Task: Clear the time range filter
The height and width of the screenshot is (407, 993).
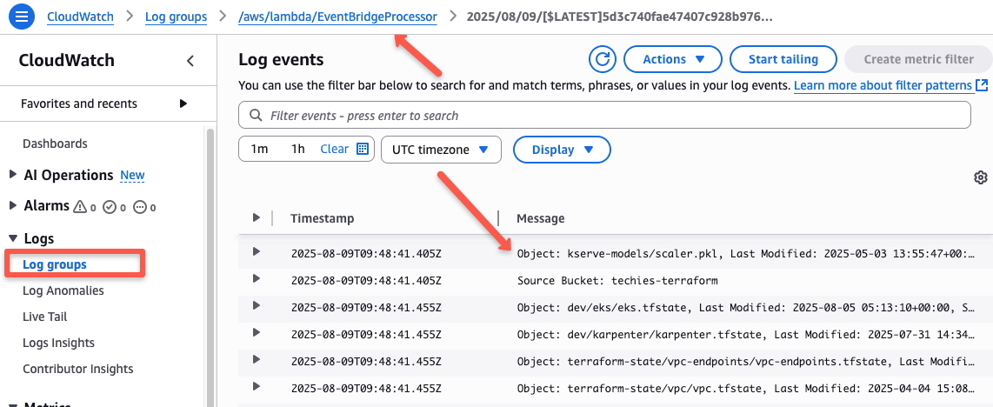Action: coord(335,150)
